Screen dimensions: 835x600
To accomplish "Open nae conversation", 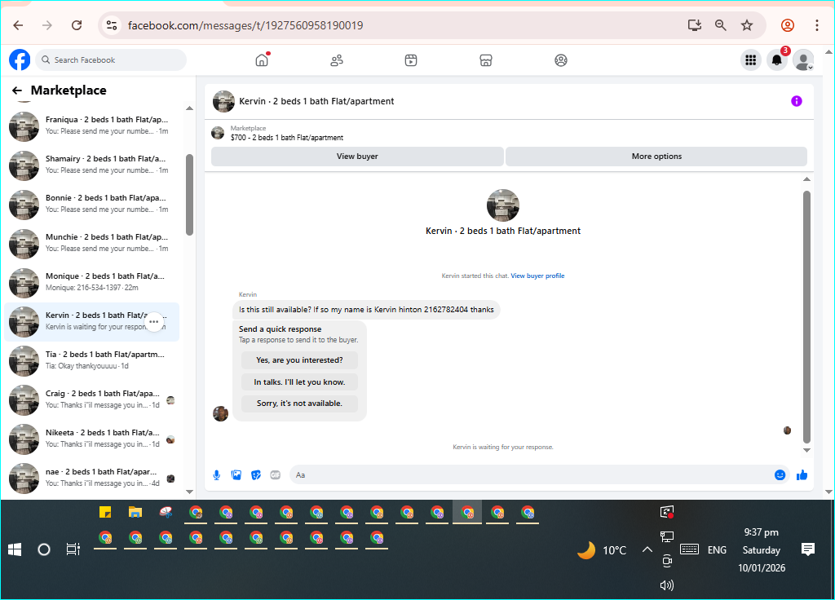I will coord(91,478).
